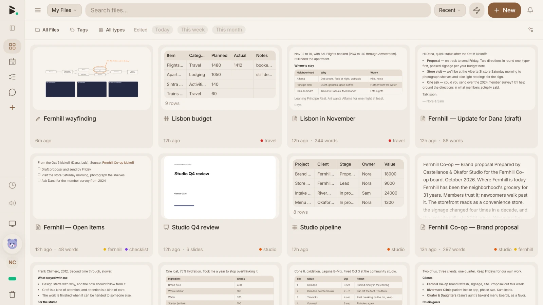The width and height of the screenshot is (543, 305).
Task: Open the view settings sliders icon
Action: (x=531, y=30)
